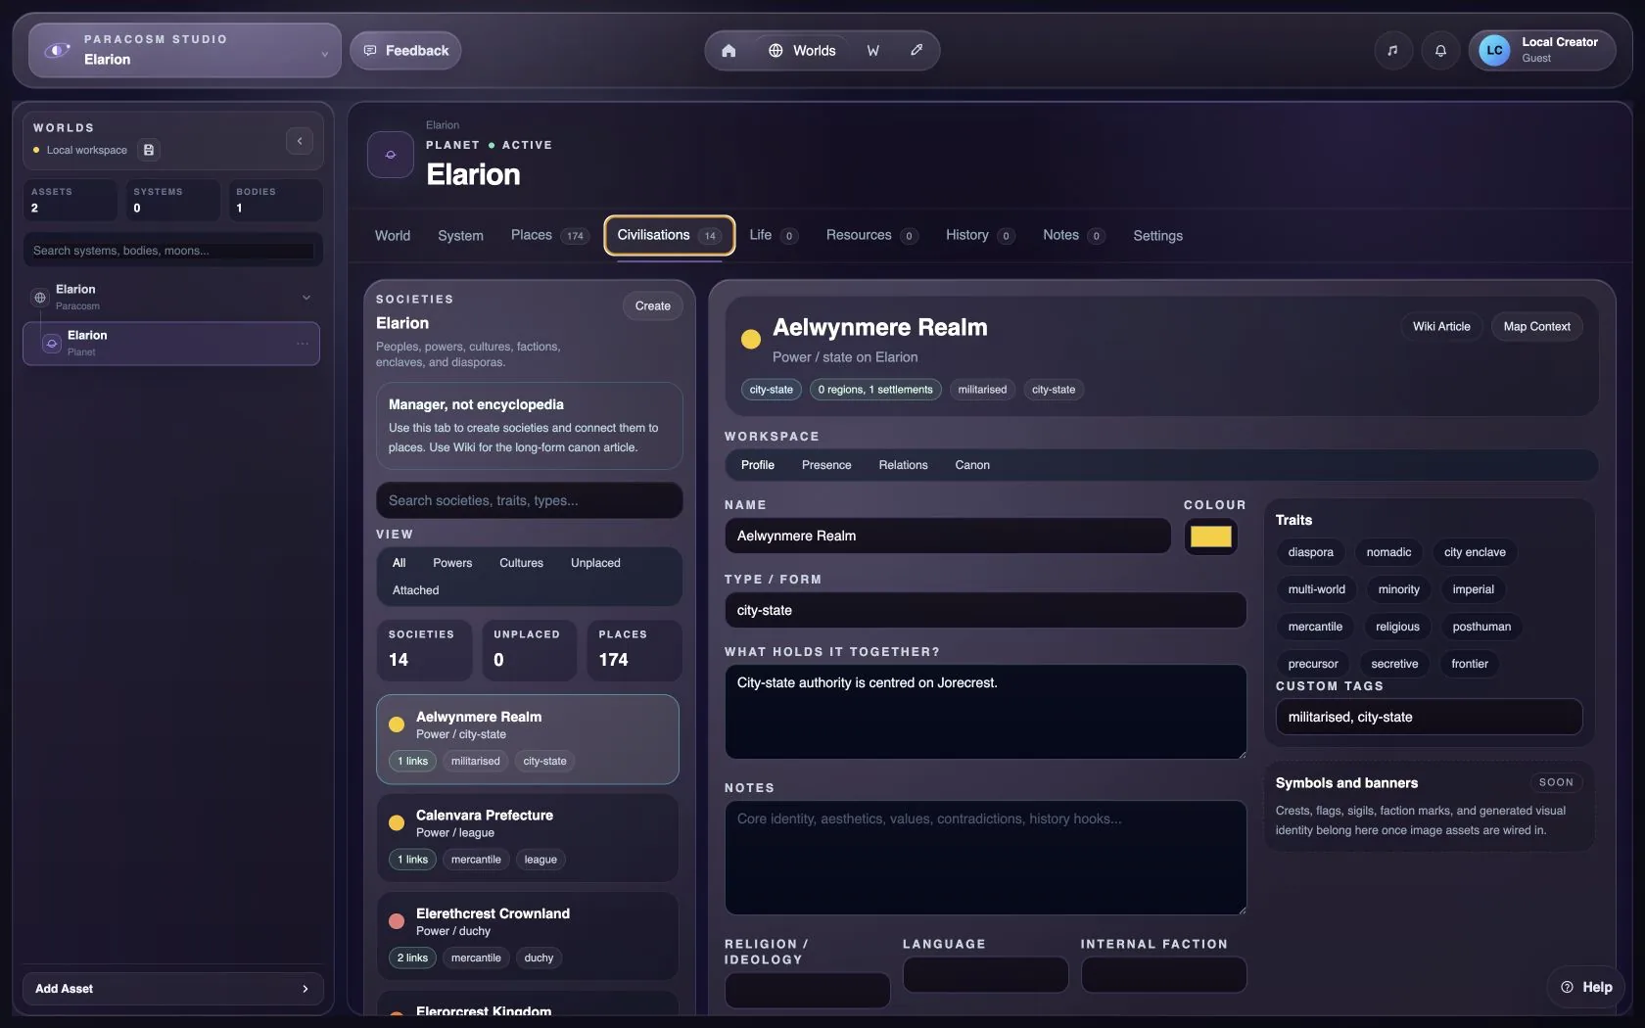Select the Aelwynmere Realm society card
Screen dimensions: 1645x1028
click(x=528, y=739)
